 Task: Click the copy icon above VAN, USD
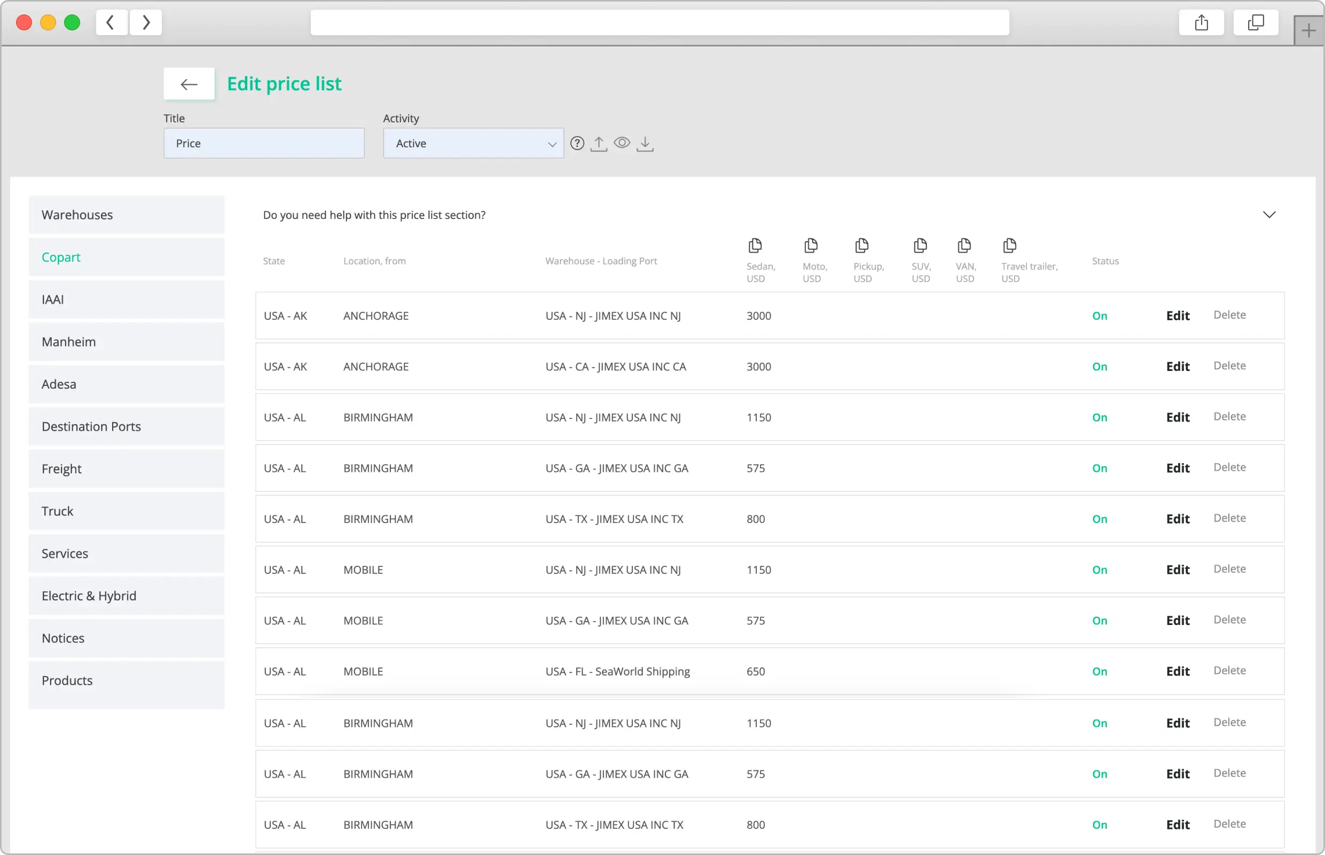coord(964,246)
